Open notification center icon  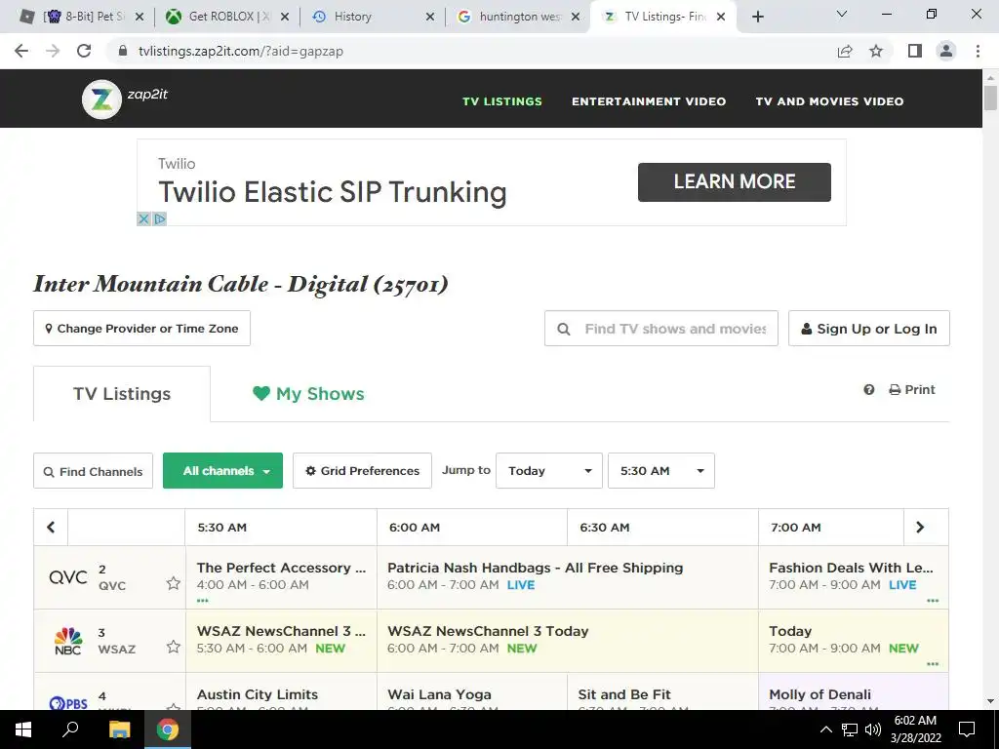tap(967, 729)
